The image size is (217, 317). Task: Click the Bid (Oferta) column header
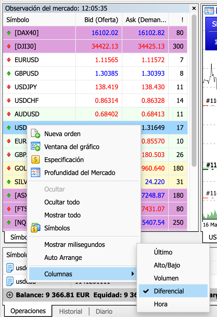coord(99,20)
